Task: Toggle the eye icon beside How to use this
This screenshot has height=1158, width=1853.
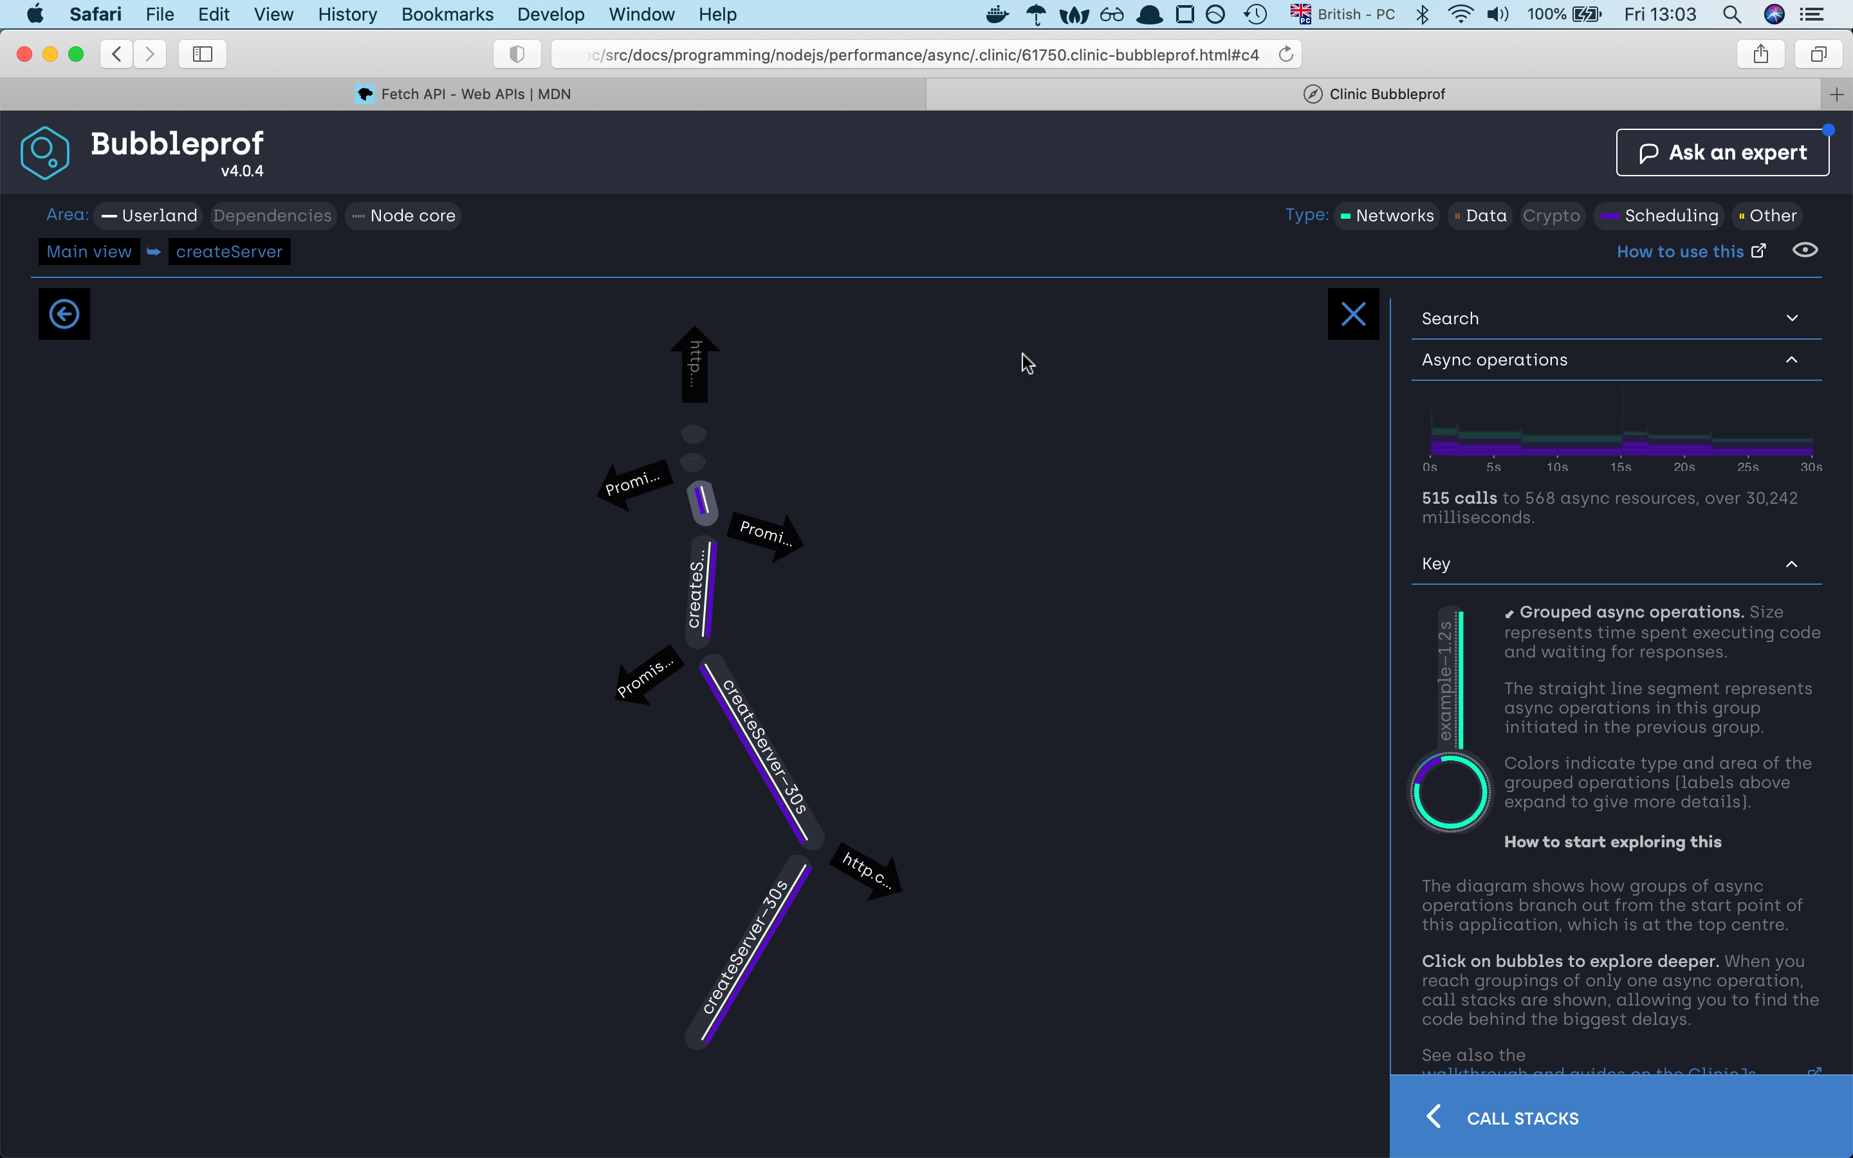Action: click(x=1805, y=250)
